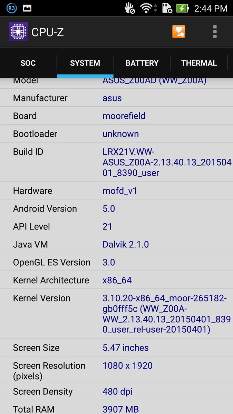This screenshot has height=414, width=233.
Task: Open the orange trophy validation icon
Action: (179, 32)
